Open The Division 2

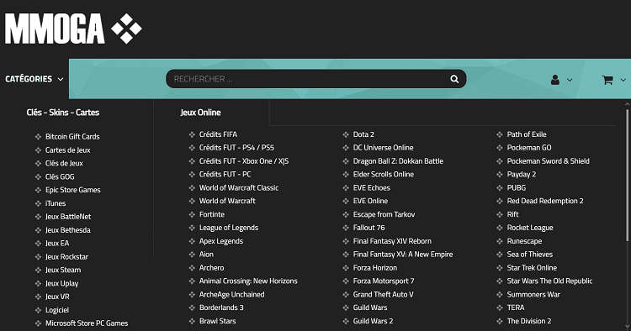(529, 321)
